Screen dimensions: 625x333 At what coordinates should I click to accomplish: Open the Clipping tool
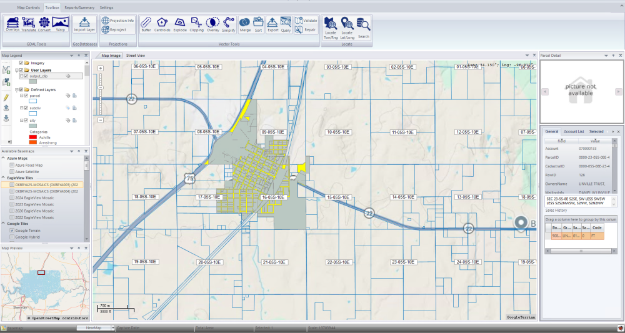click(x=196, y=24)
